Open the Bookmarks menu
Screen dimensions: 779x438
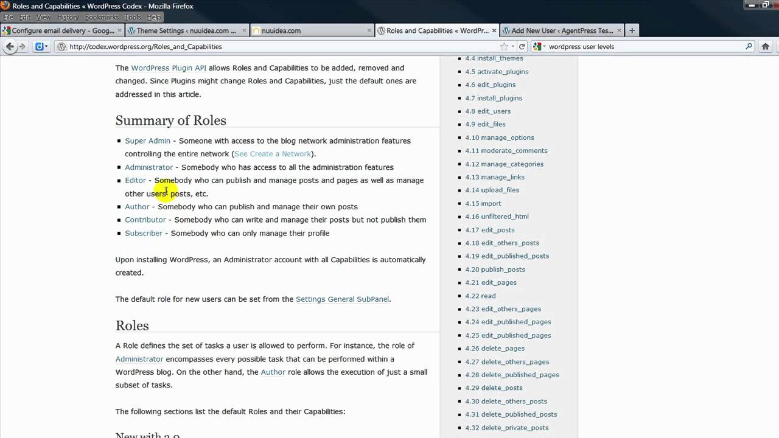click(102, 18)
